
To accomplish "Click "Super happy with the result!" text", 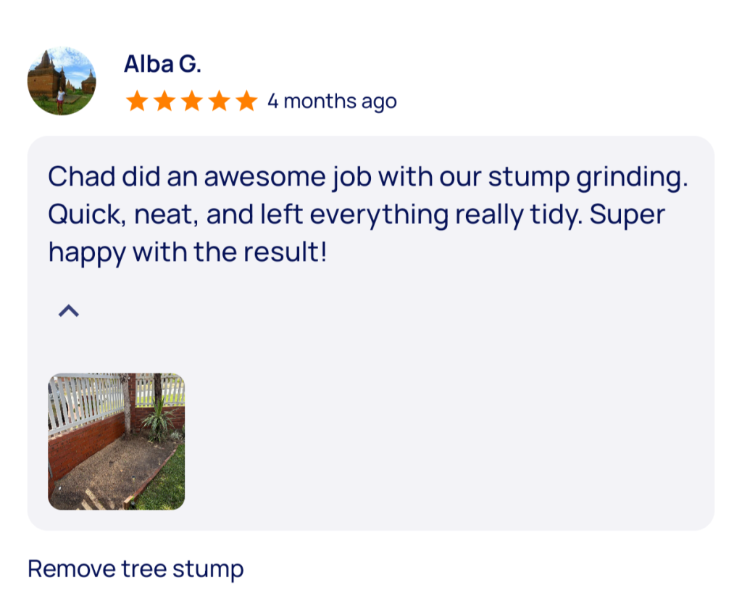I will pos(187,252).
